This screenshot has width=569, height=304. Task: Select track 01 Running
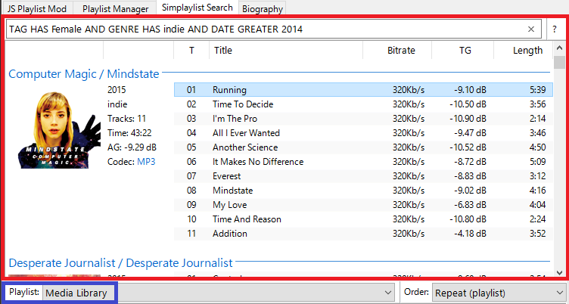tap(364, 89)
